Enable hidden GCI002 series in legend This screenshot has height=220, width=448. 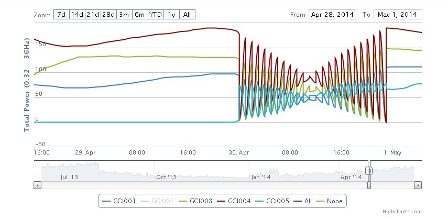click(158, 201)
